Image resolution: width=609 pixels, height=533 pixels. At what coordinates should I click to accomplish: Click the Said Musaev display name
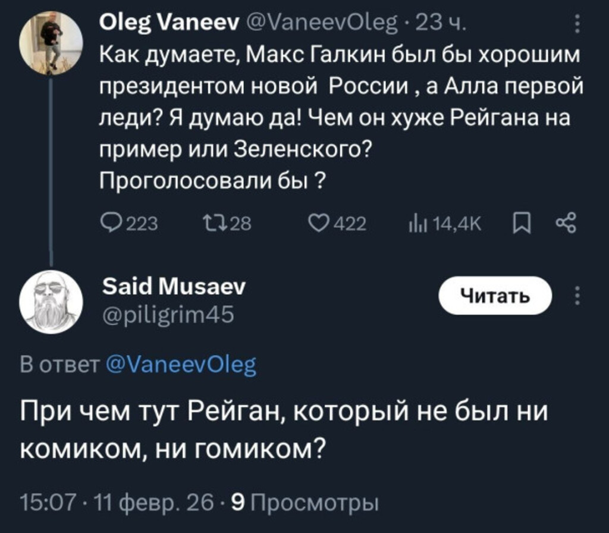[174, 288]
